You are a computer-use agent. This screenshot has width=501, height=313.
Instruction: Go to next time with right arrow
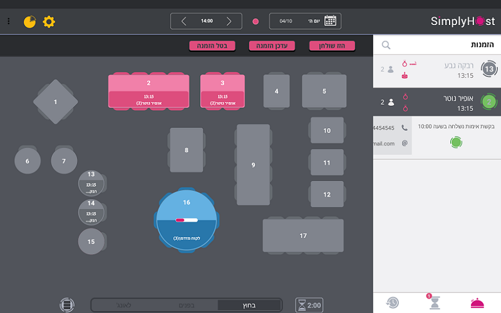tap(229, 21)
